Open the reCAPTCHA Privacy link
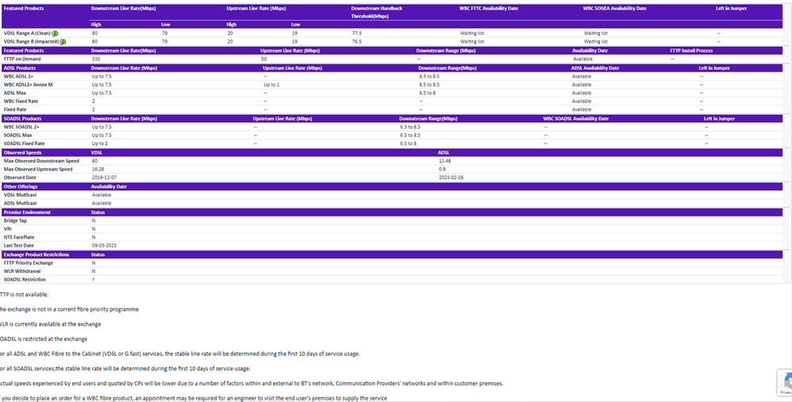Screen dimensions: 792x402 [786, 392]
